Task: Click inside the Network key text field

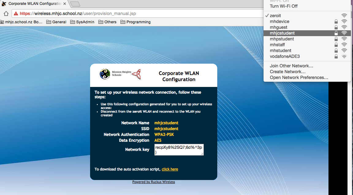Action: click(x=179, y=150)
